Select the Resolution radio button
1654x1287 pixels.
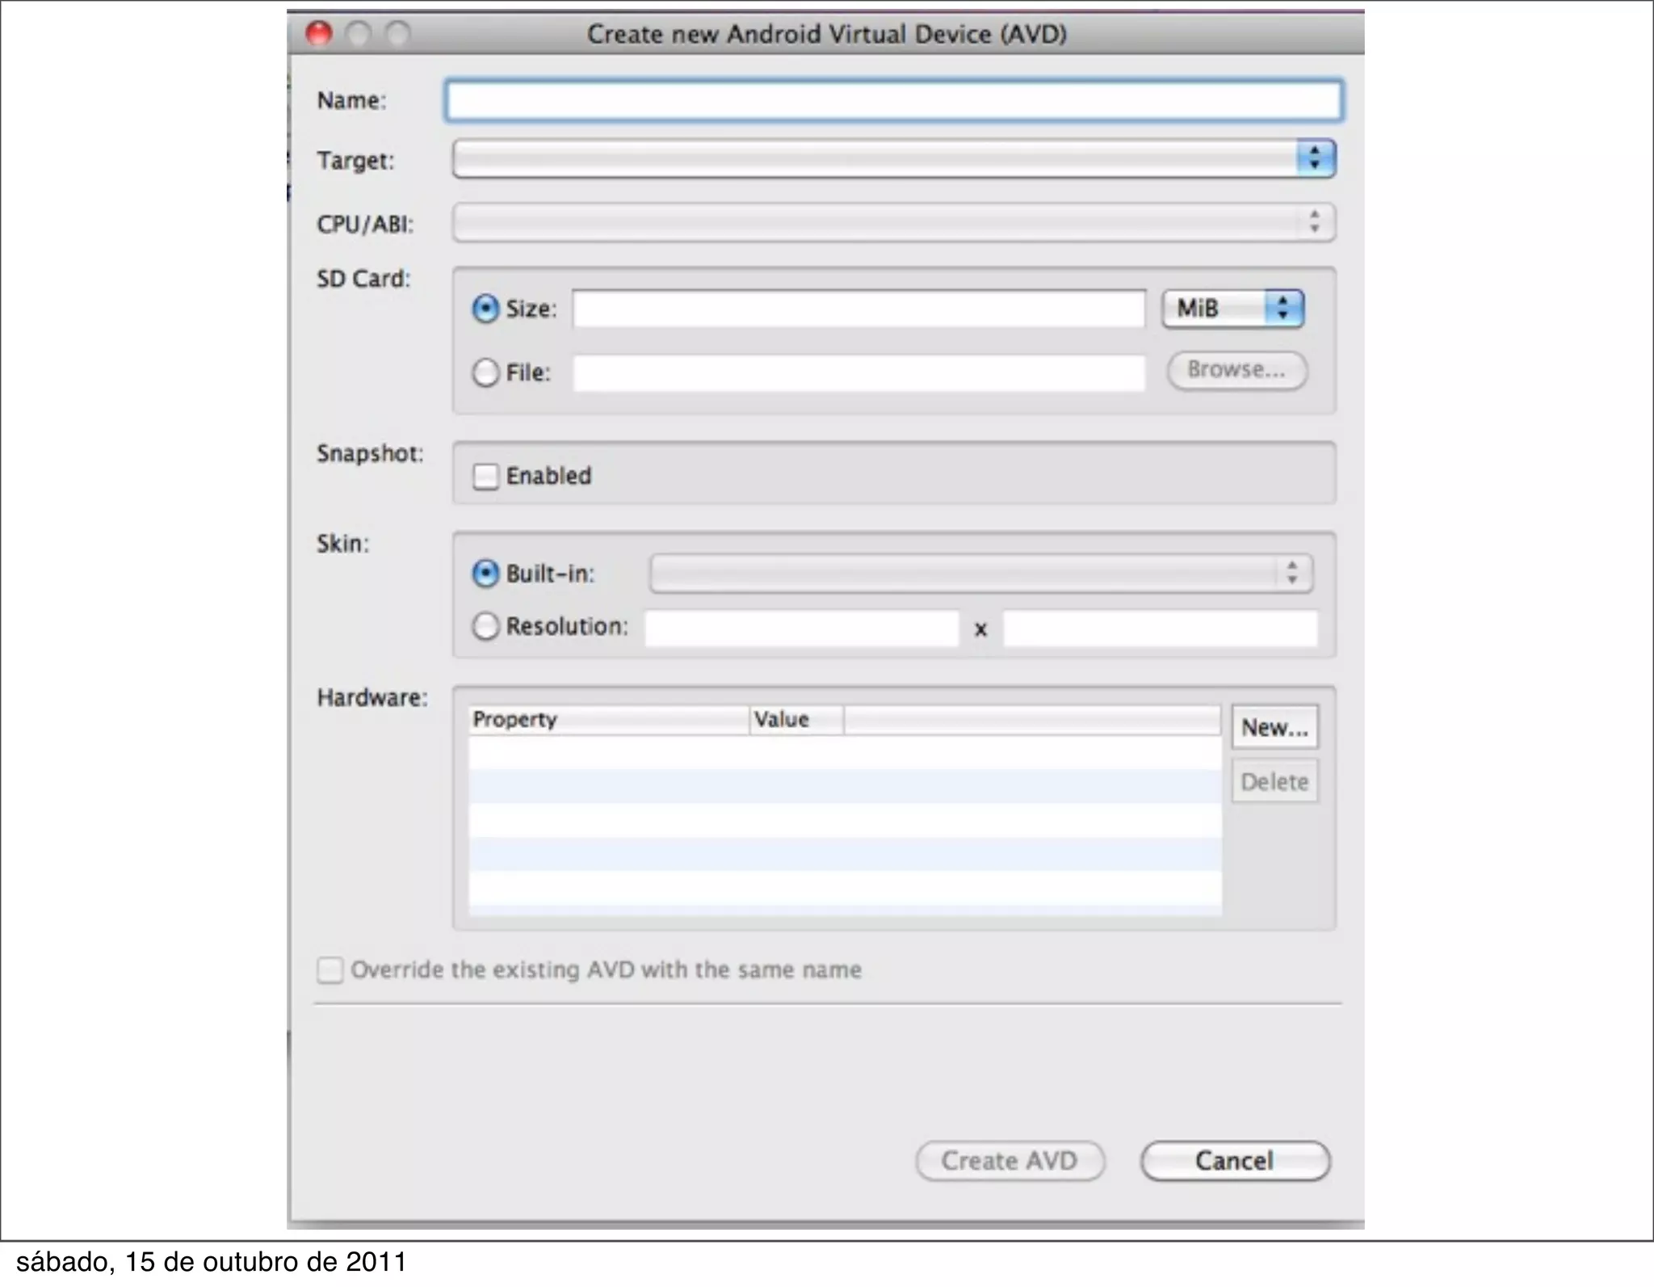tap(485, 626)
